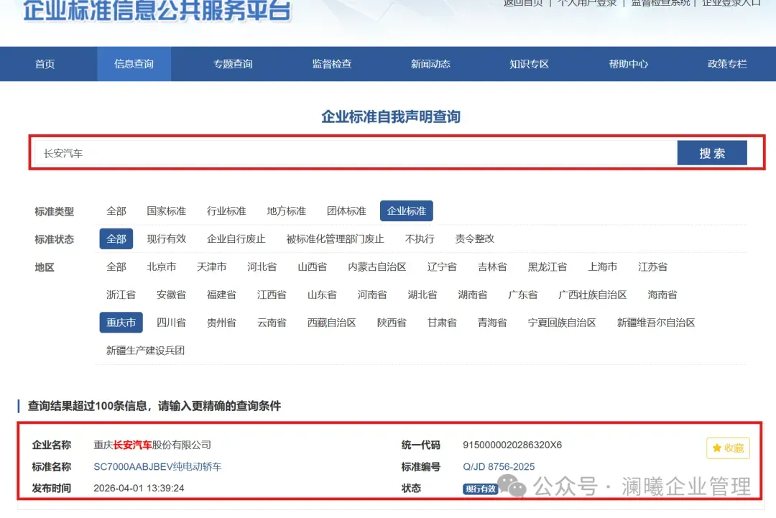Open standard SC7000AABJBEV纯电动轿车 link
The height and width of the screenshot is (518, 776).
pos(157,466)
